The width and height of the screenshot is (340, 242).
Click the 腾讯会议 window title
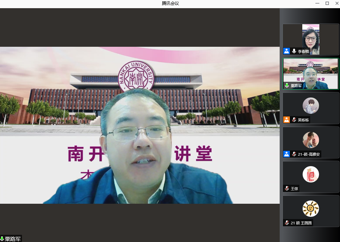170,4
